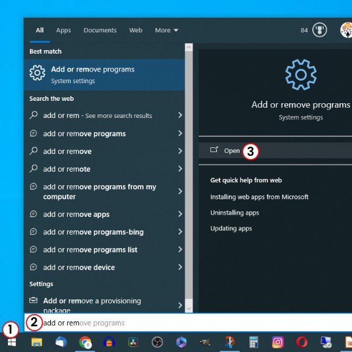The width and height of the screenshot is (352, 352).
Task: Click Open to launch Add or remove programs
Action: [275, 150]
